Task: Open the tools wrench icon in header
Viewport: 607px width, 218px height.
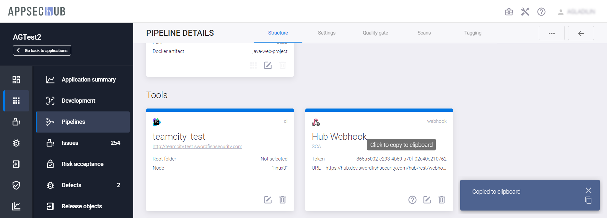Action: (x=525, y=12)
